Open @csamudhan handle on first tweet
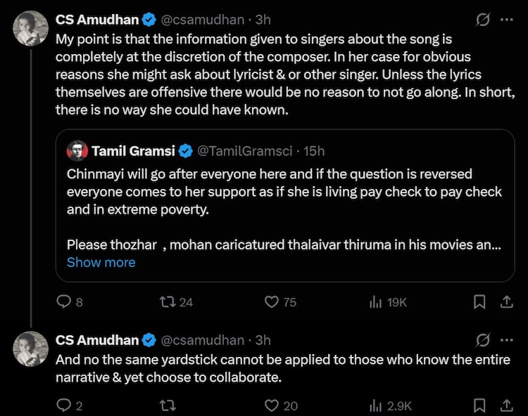 (x=203, y=20)
